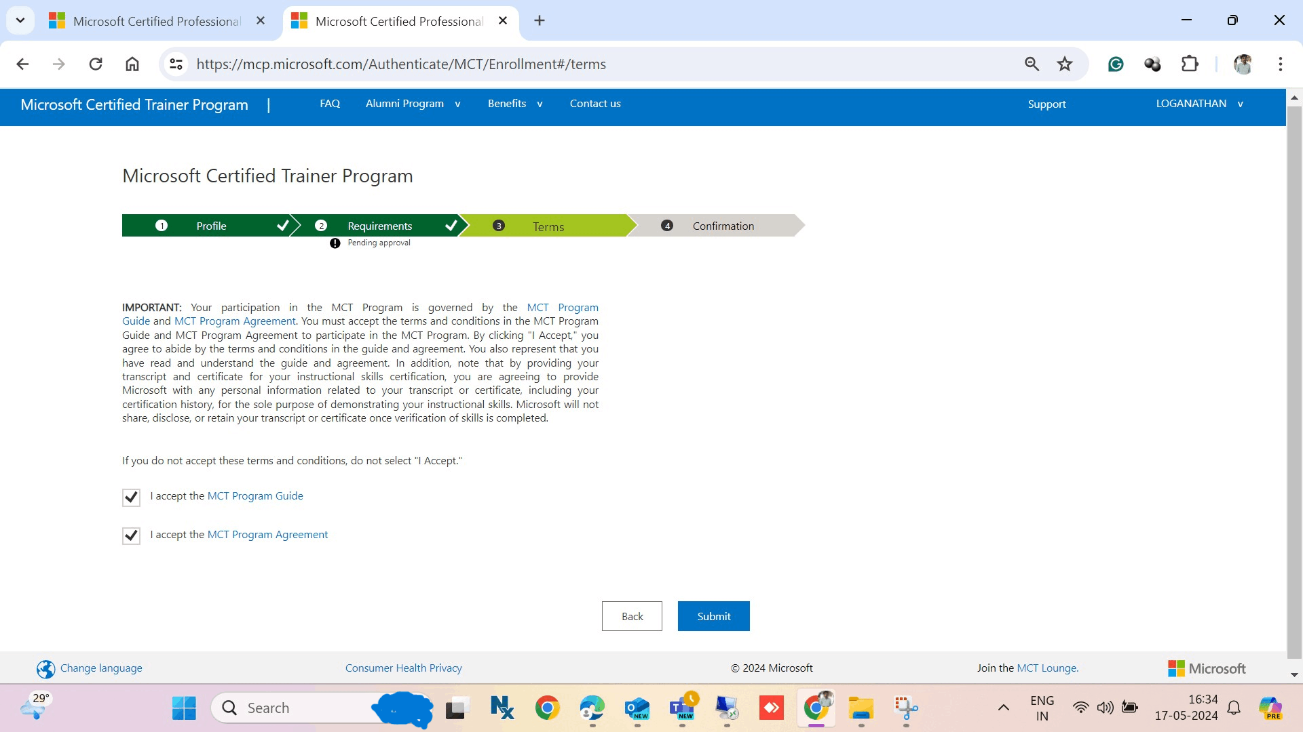This screenshot has height=732, width=1303.
Task: Click the Microsoft logo in footer
Action: coord(1207,668)
